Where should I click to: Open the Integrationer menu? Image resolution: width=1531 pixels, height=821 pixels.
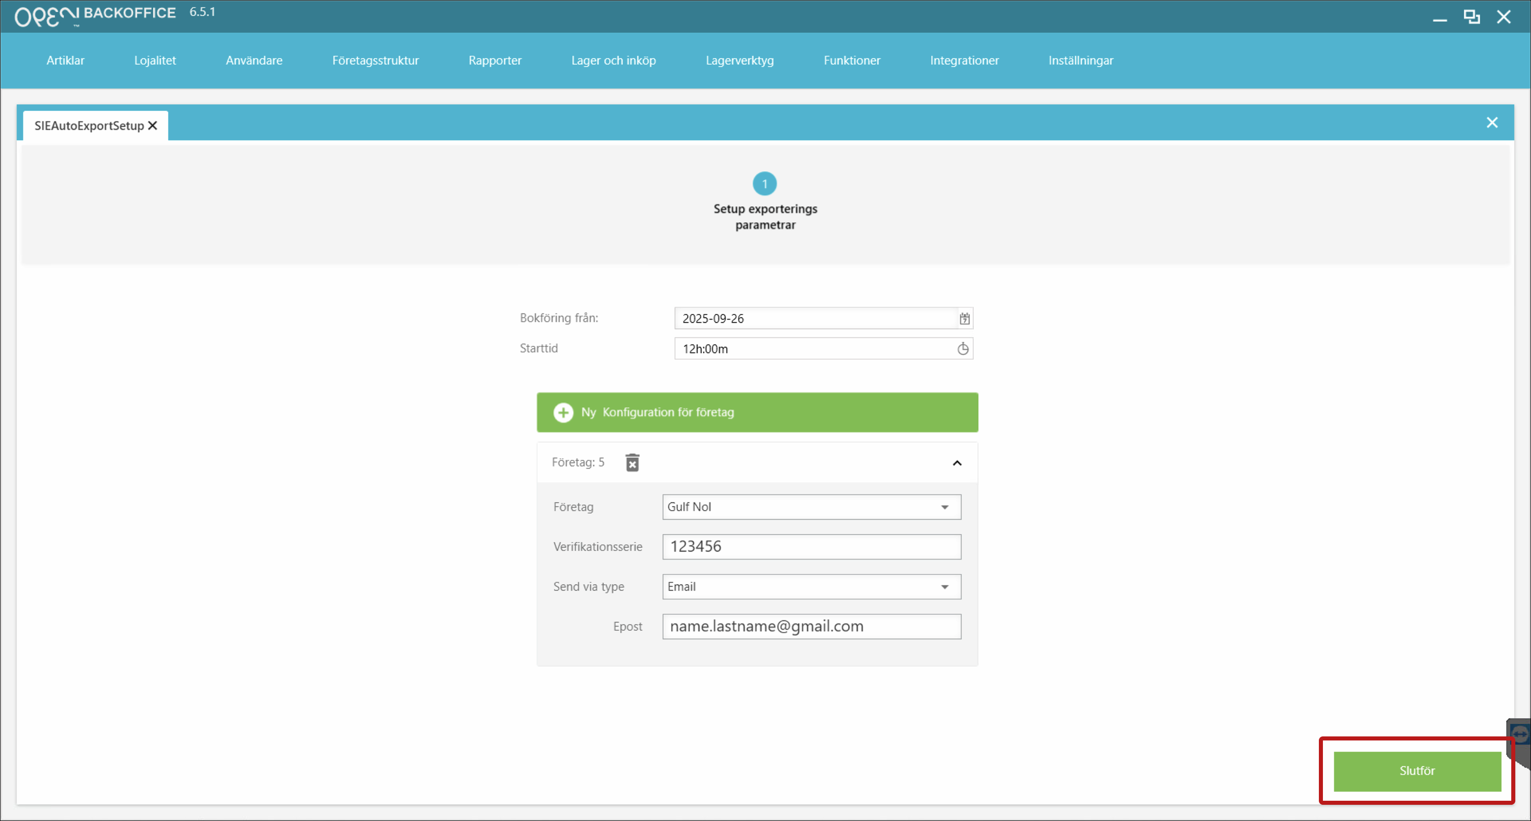point(964,60)
